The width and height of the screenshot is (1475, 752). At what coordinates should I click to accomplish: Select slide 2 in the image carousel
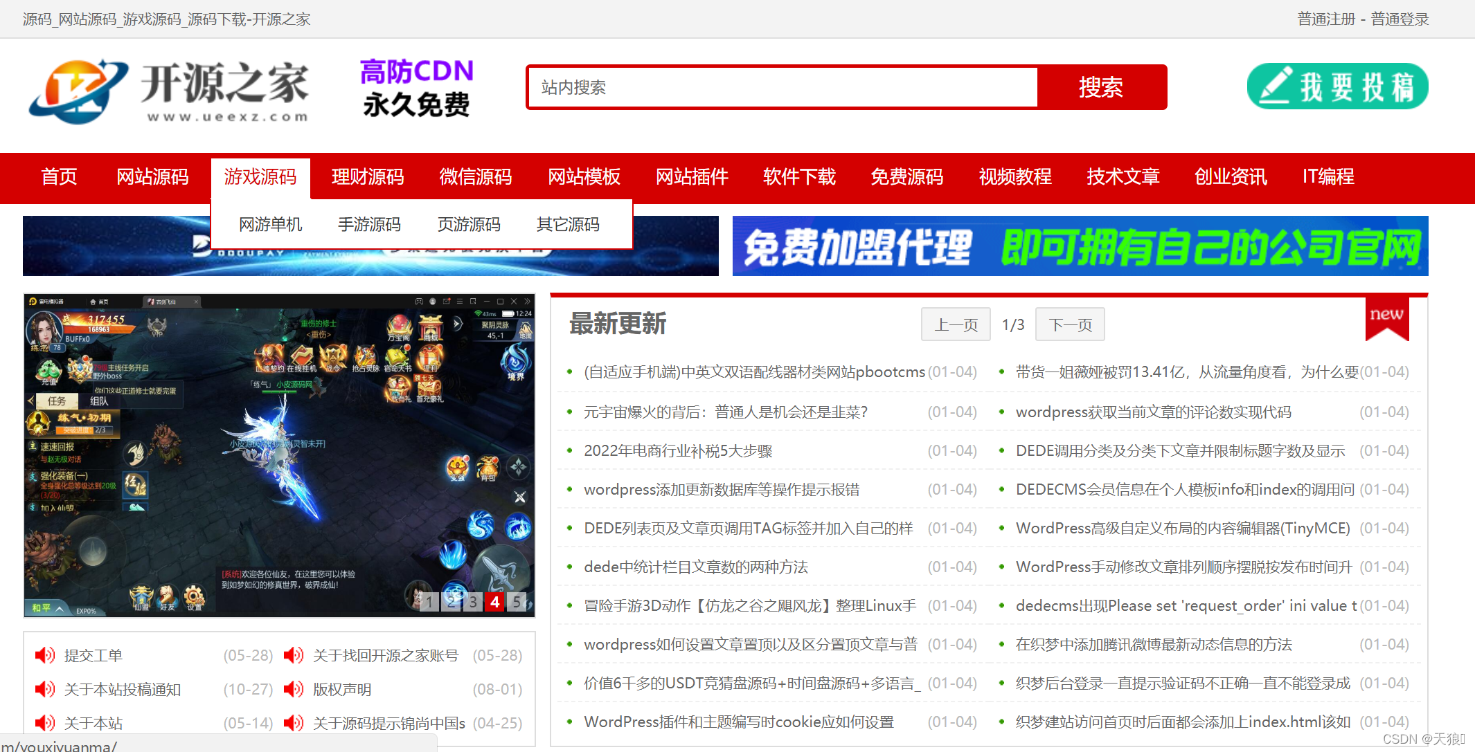(x=452, y=602)
